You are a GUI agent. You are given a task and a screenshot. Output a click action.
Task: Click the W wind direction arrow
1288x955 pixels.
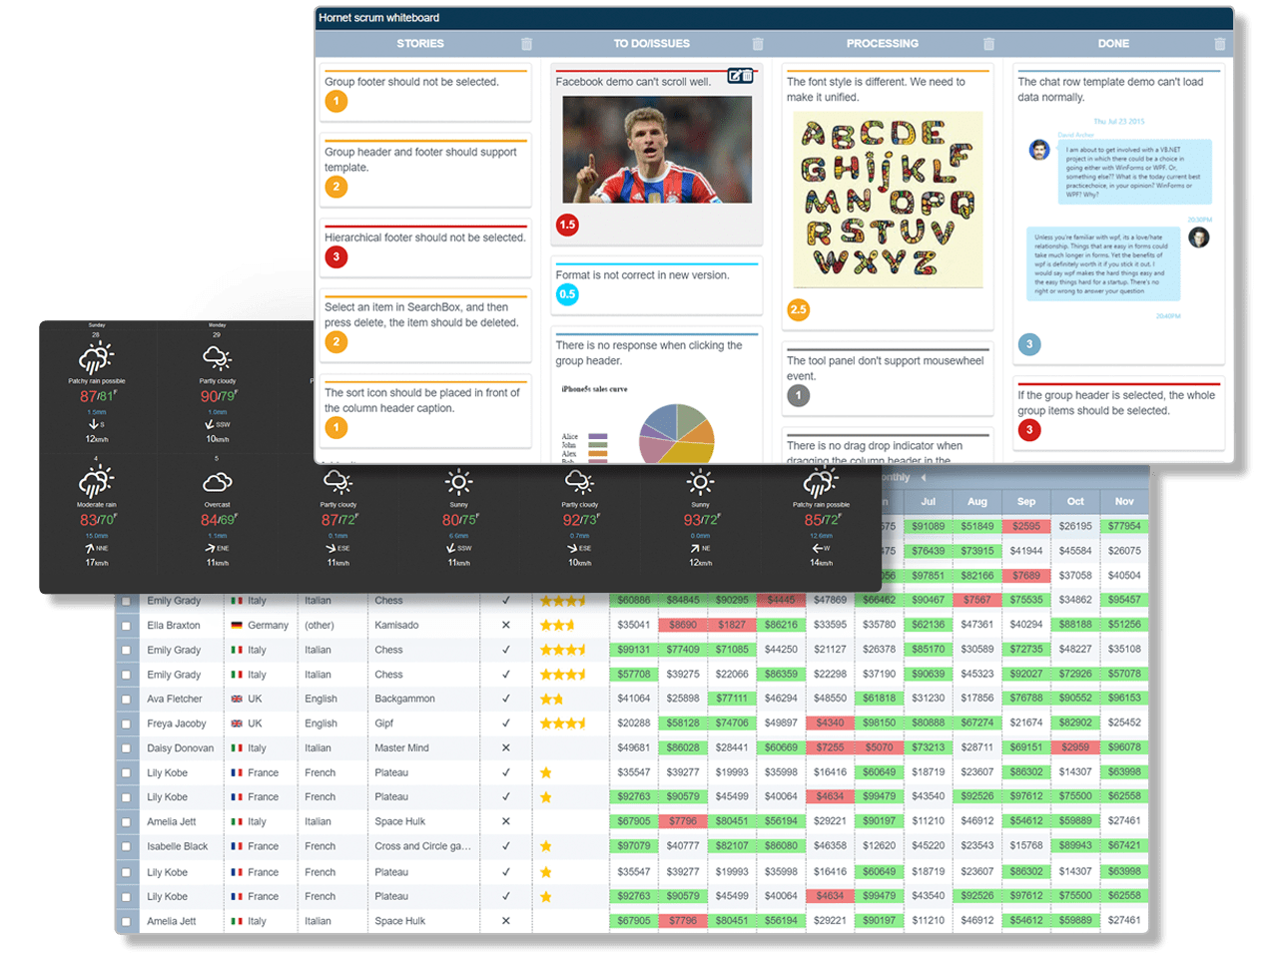pos(816,548)
